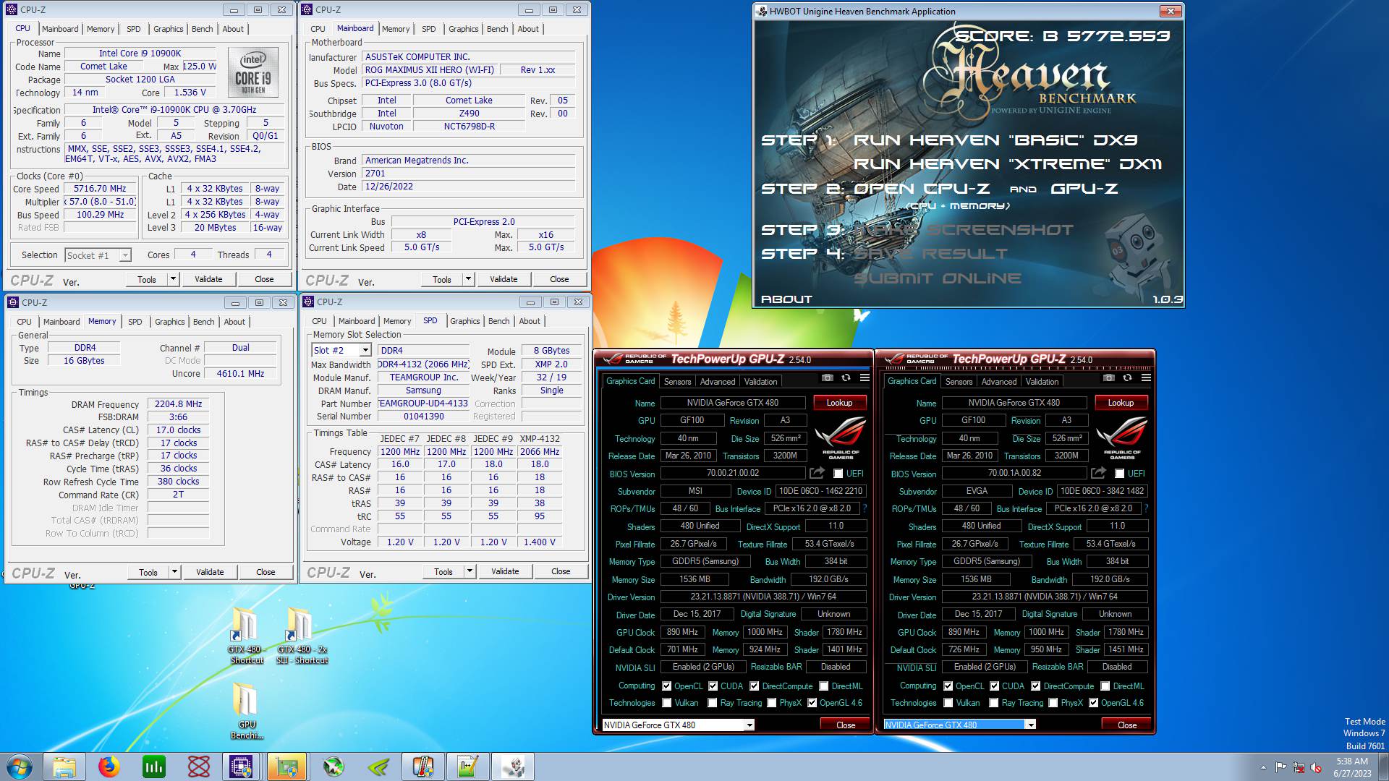Click Close button in right GPU-Z window
The height and width of the screenshot is (781, 1389).
[x=1127, y=725]
